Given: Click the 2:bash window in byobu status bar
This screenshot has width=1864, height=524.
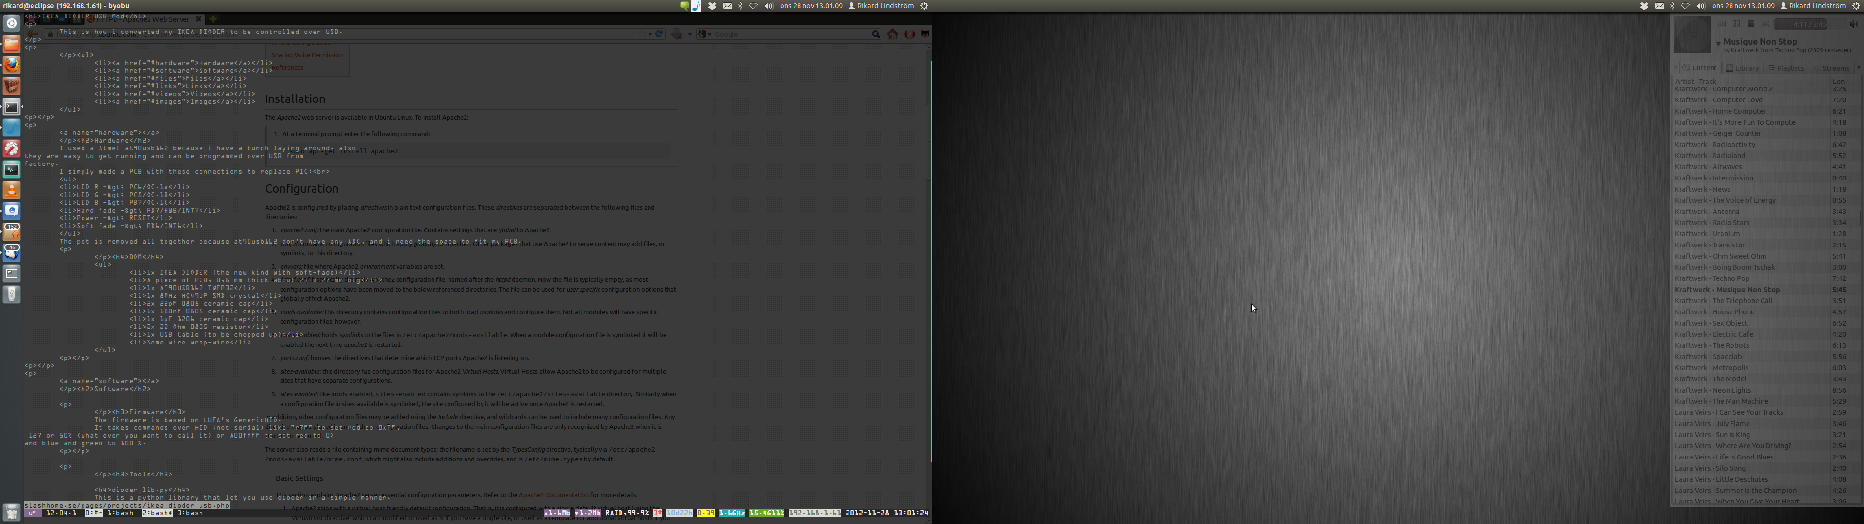Looking at the screenshot, I should pyautogui.click(x=157, y=513).
